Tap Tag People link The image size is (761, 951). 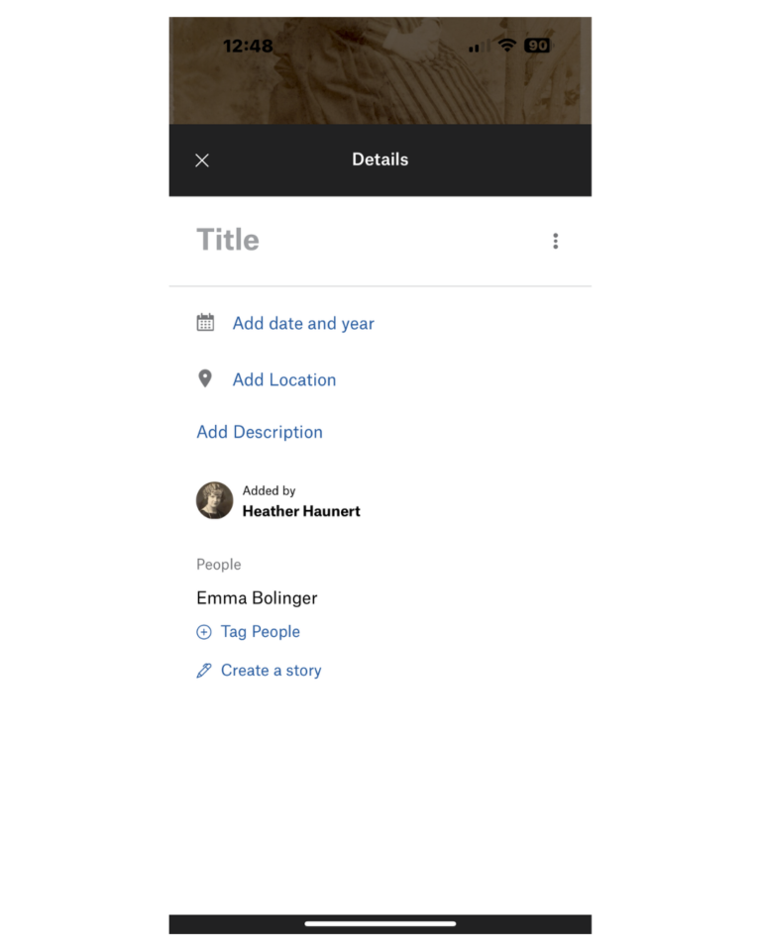pyautogui.click(x=261, y=631)
